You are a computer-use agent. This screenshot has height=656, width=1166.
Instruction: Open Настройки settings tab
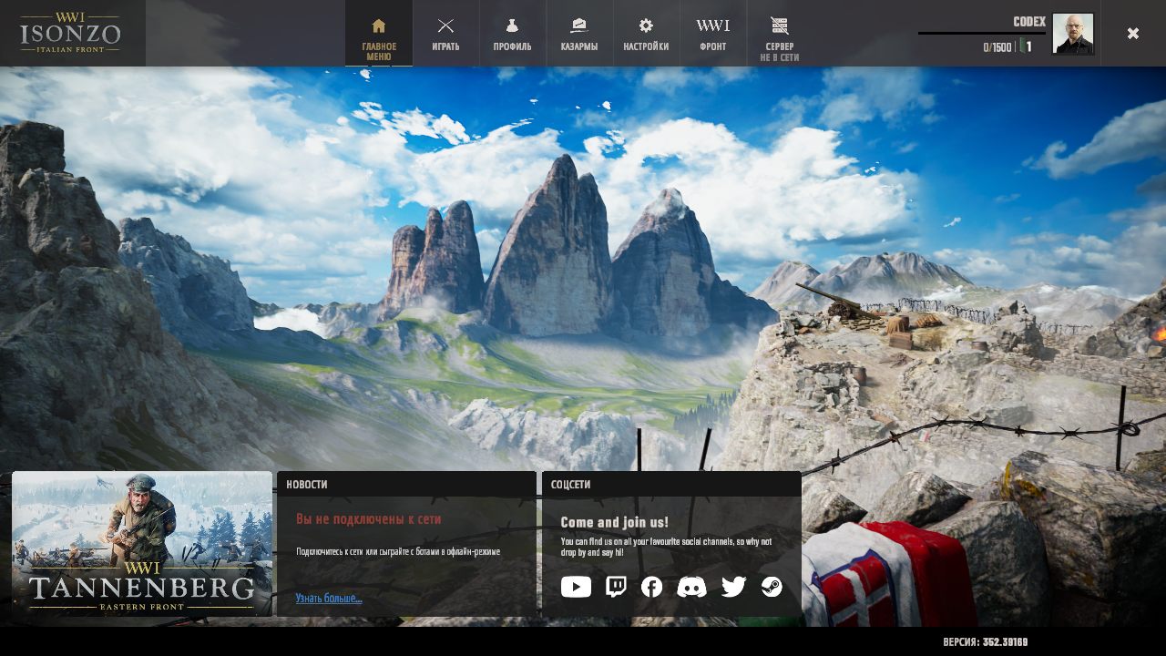point(646,35)
